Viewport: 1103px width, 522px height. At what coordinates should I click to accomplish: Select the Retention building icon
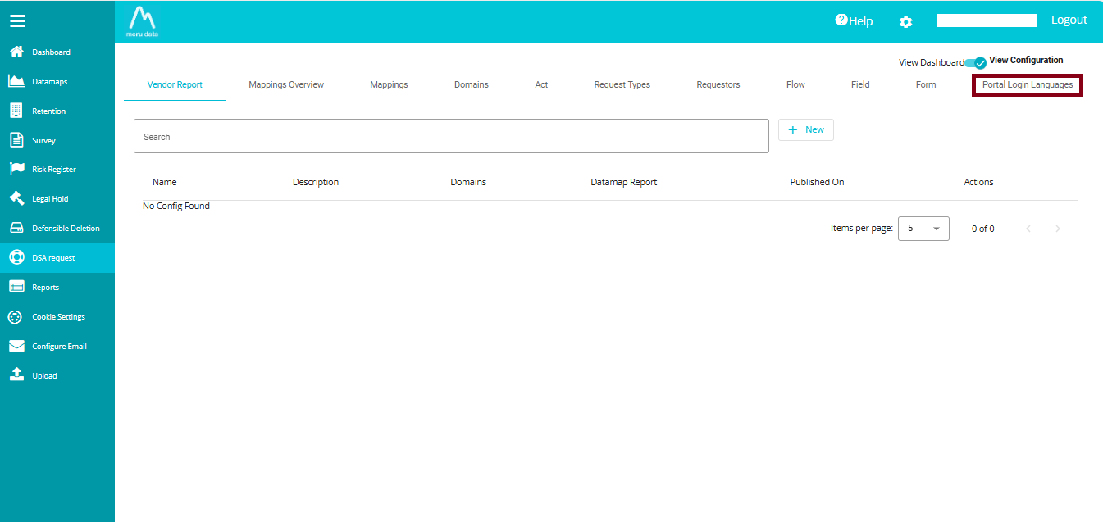pos(16,111)
